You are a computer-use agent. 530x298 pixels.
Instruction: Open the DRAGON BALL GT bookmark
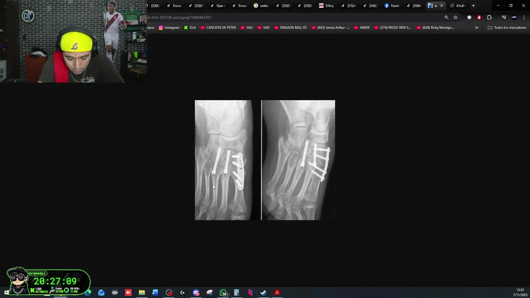click(290, 28)
